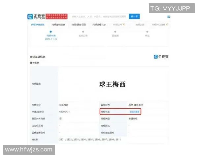Click the similar group codes 2801;2802 row

(90, 140)
